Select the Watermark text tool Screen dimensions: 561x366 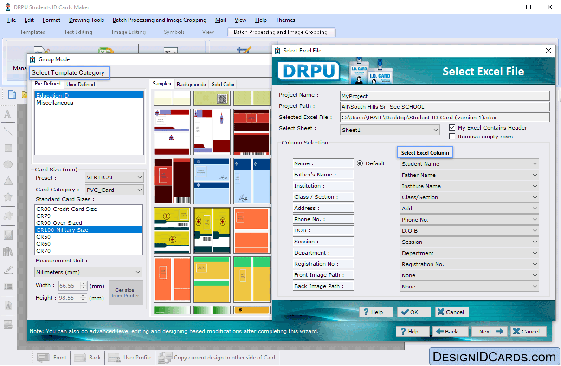[8, 306]
